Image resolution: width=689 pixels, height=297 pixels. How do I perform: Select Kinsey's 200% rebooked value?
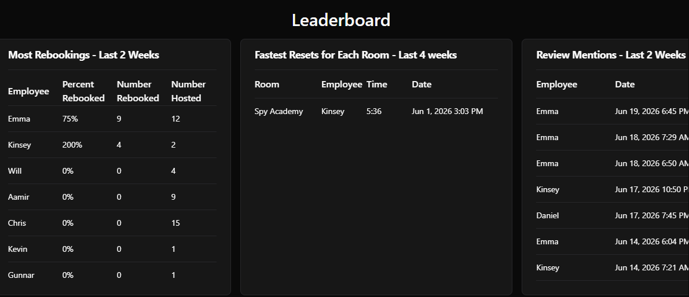tap(72, 145)
